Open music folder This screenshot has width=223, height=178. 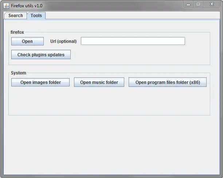pos(99,82)
